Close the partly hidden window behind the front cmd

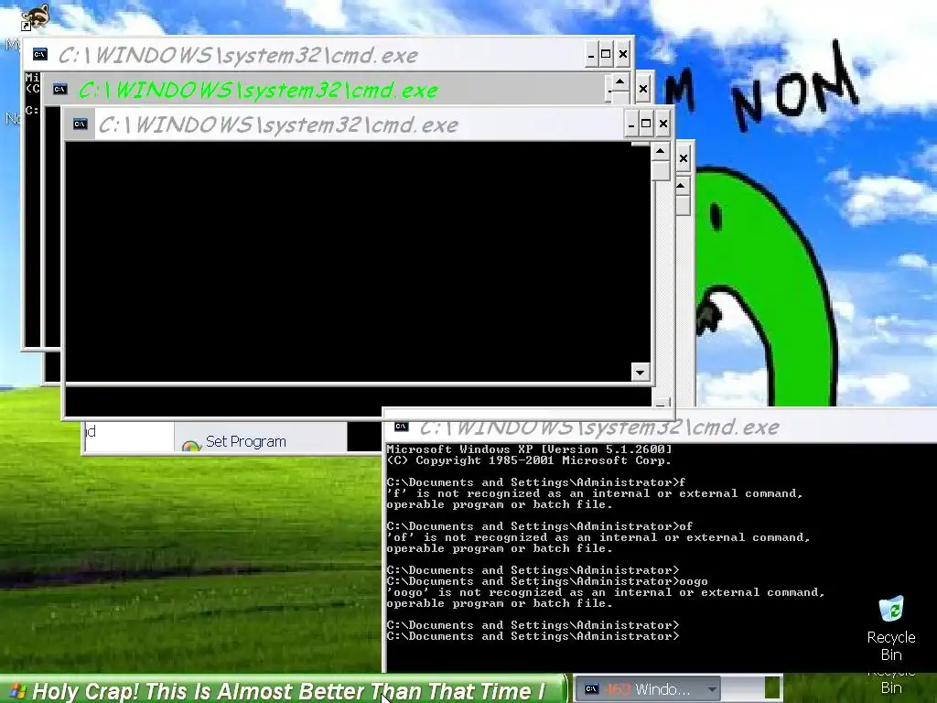tap(683, 158)
